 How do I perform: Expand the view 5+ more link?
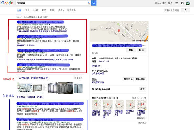coord(139,98)
